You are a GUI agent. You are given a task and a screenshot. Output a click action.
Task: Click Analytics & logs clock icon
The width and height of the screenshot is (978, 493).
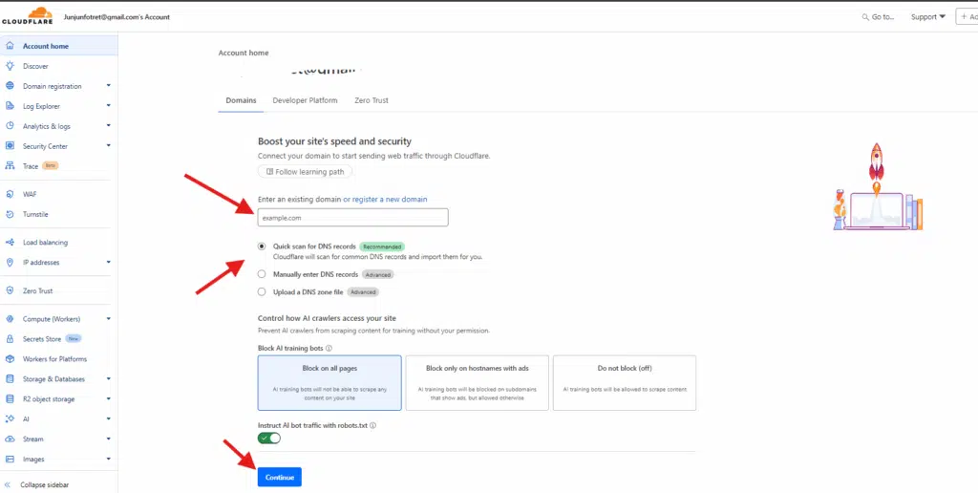pyautogui.click(x=10, y=125)
